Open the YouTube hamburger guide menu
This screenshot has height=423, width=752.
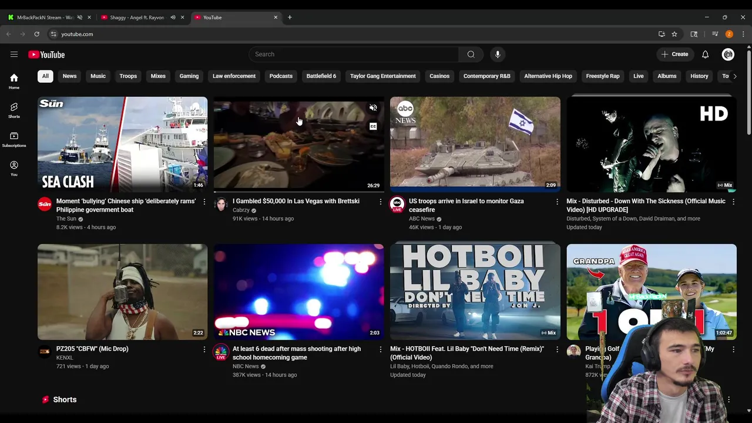pos(14,54)
